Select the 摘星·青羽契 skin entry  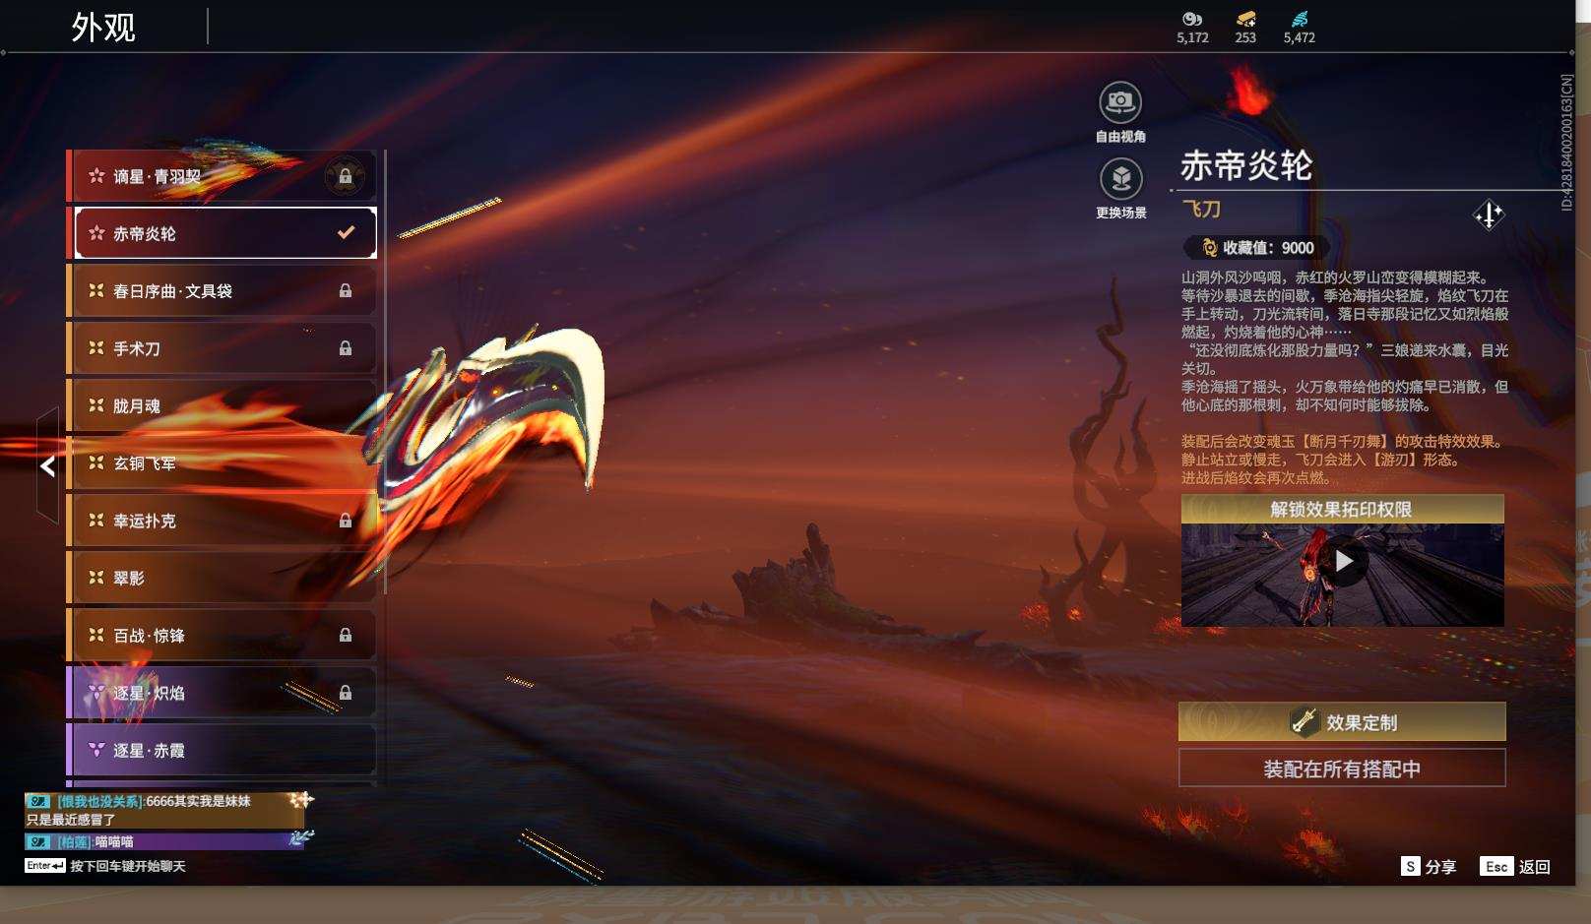[222, 176]
